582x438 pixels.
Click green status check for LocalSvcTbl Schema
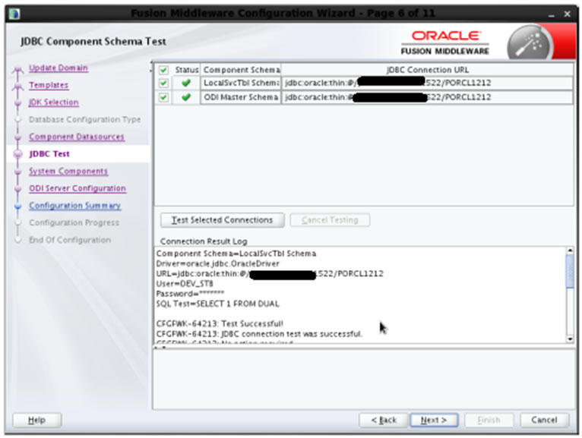[186, 83]
